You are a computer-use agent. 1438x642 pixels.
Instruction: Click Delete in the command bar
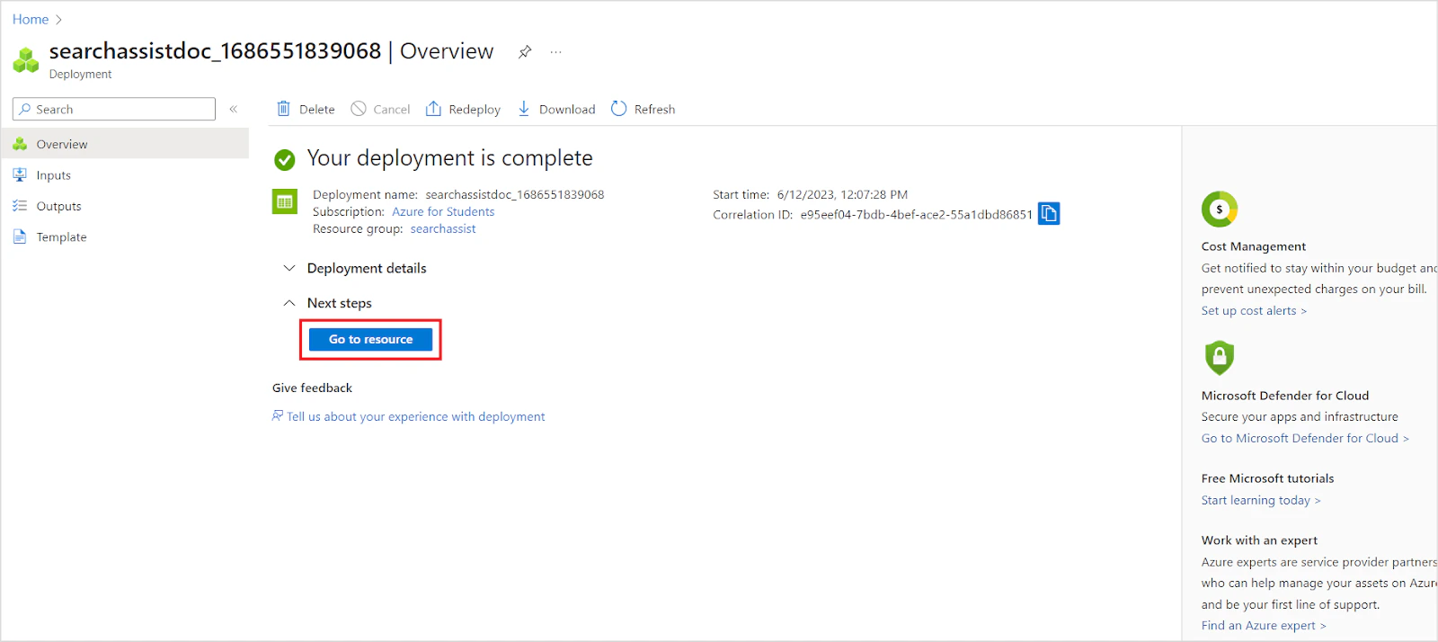pos(306,109)
